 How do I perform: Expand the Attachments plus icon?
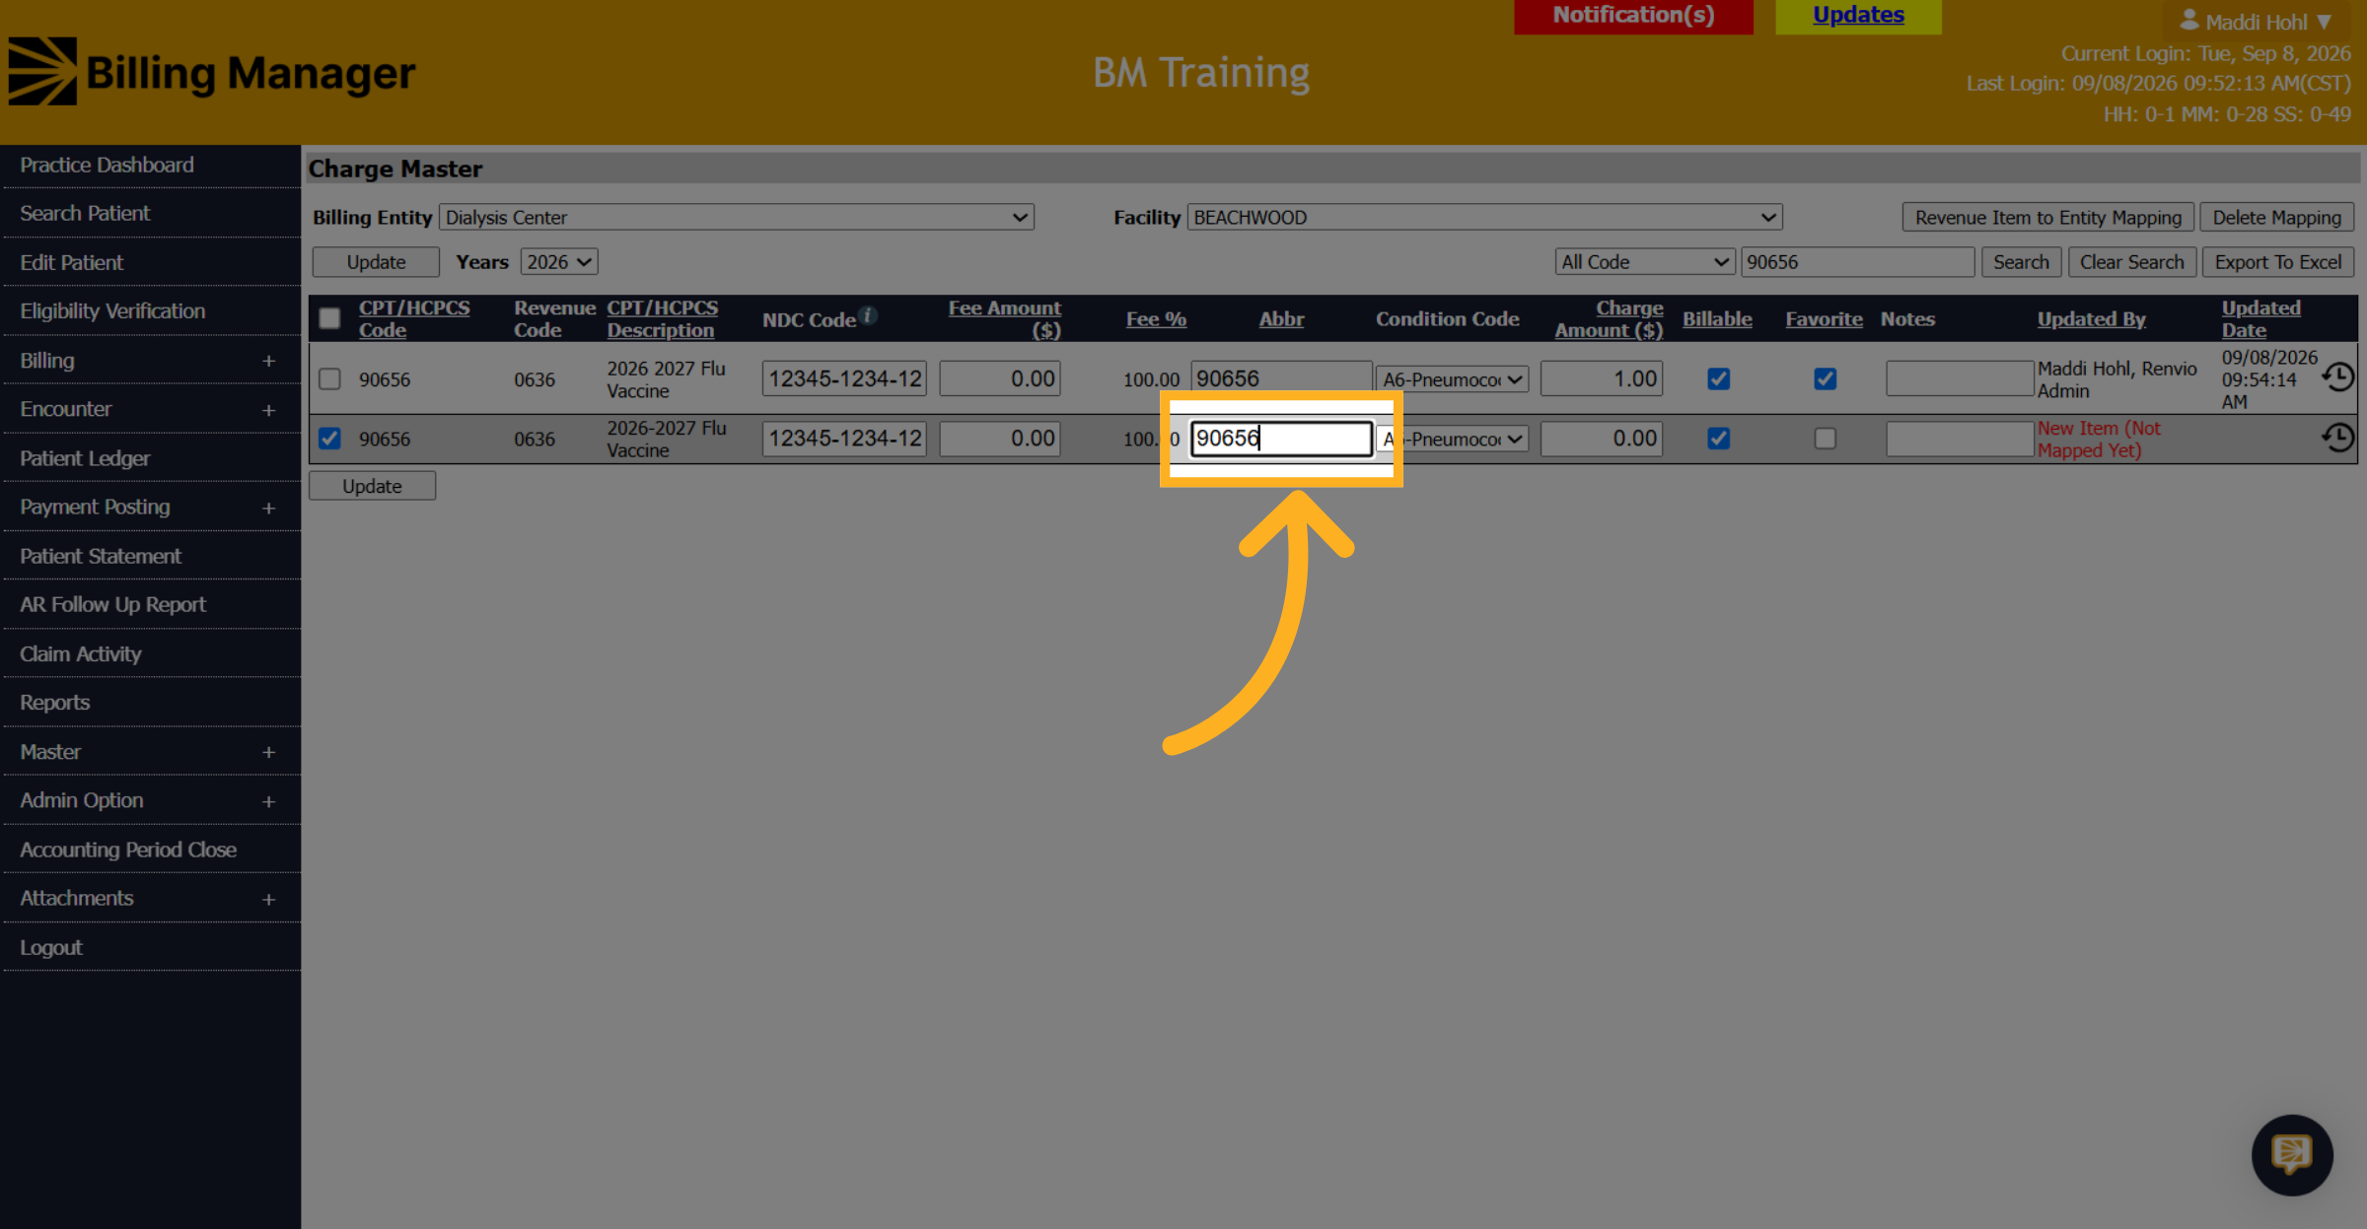(268, 899)
